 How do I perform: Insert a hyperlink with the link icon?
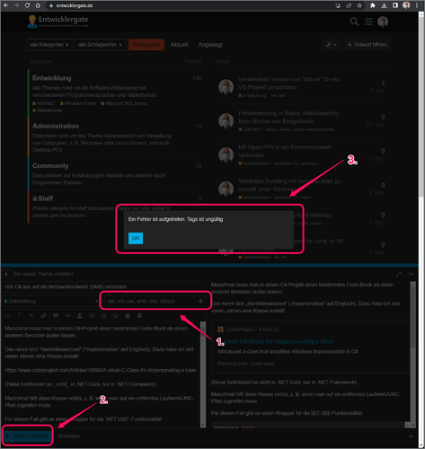43,315
